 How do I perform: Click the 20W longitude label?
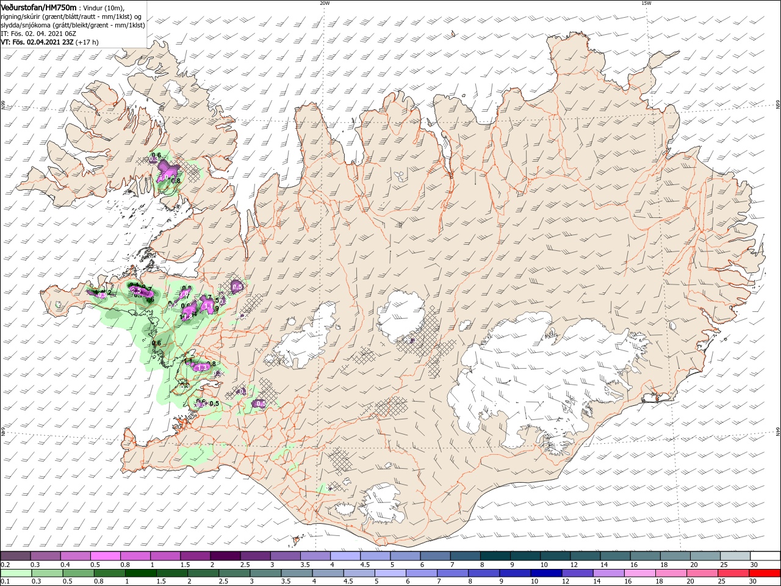(x=325, y=3)
